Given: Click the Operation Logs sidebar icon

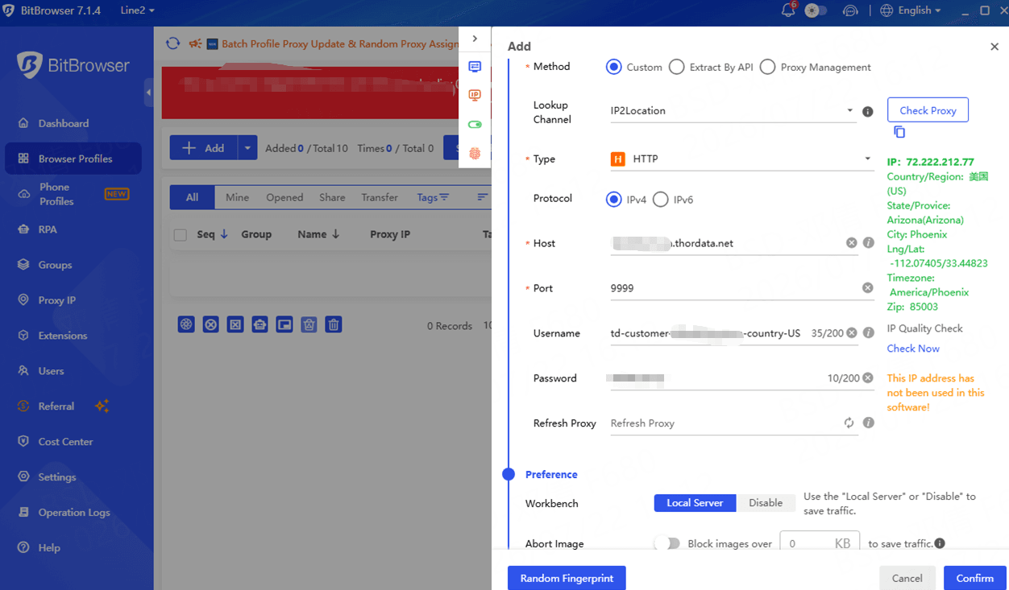Looking at the screenshot, I should point(23,513).
